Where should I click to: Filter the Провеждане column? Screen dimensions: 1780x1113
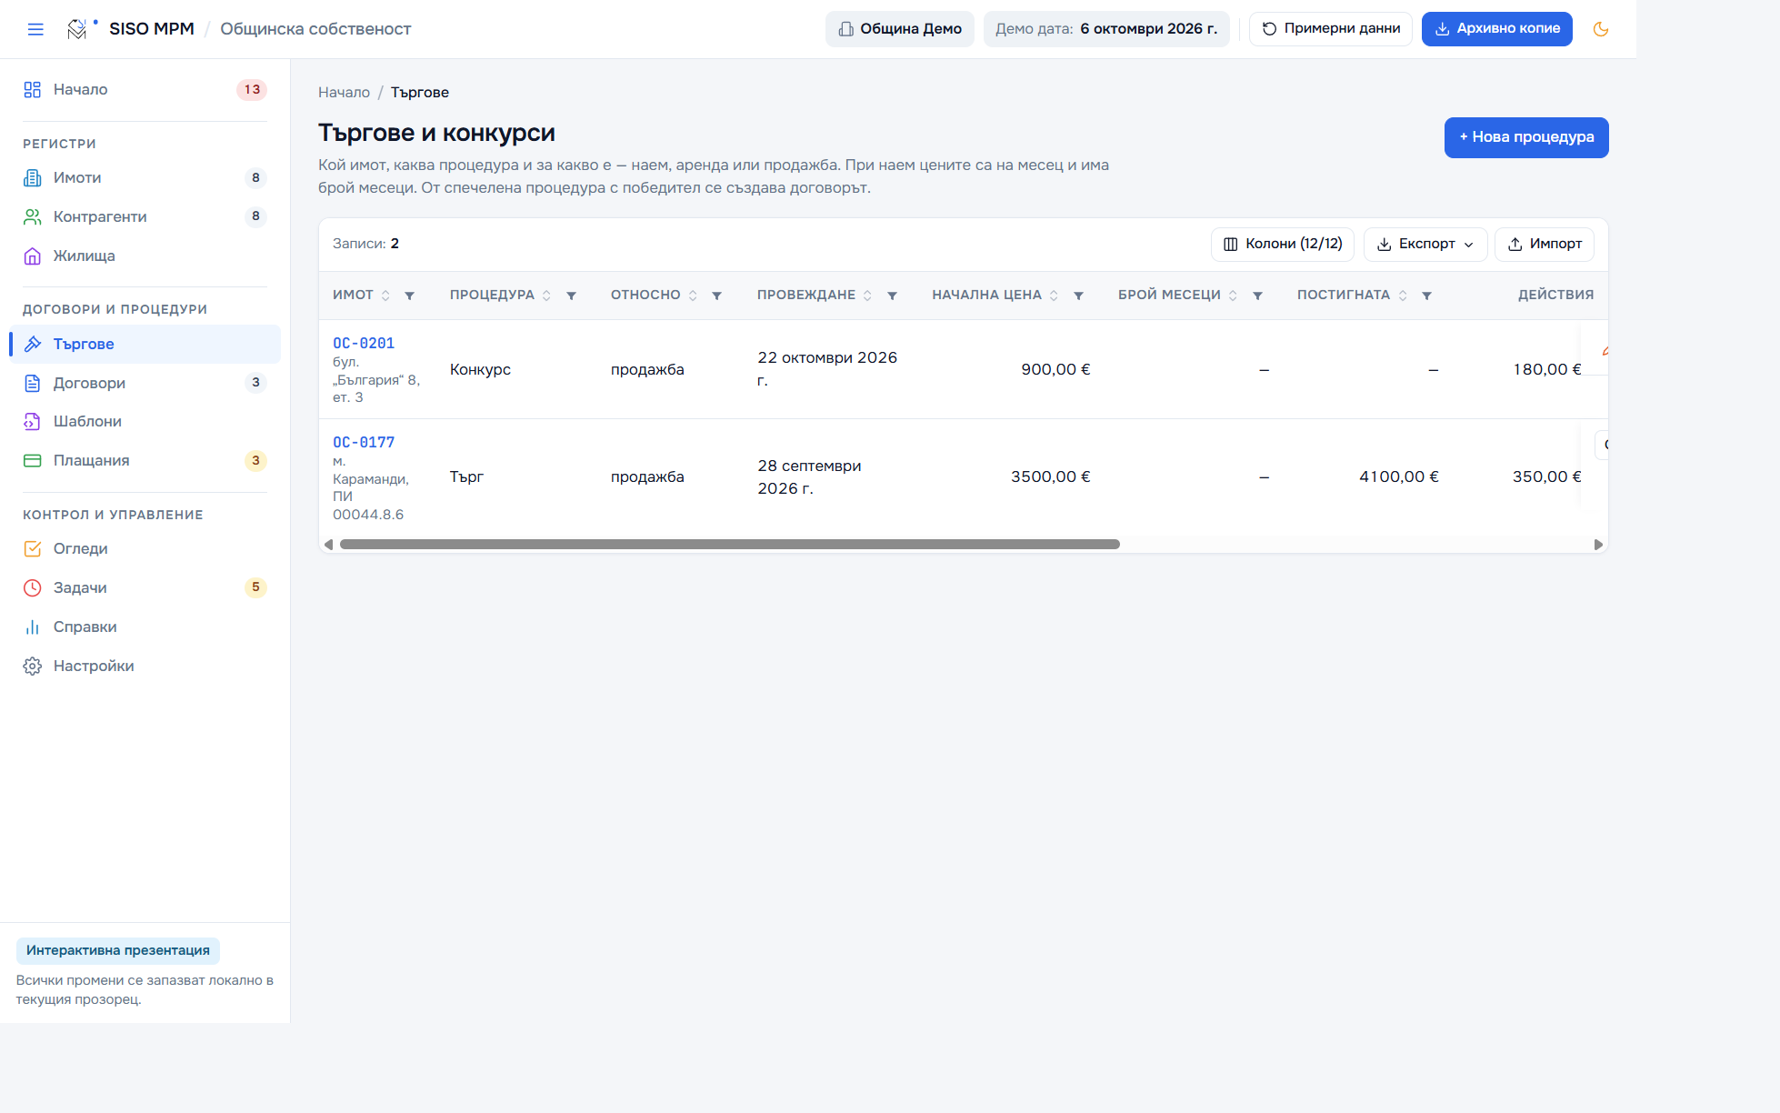pyautogui.click(x=893, y=296)
